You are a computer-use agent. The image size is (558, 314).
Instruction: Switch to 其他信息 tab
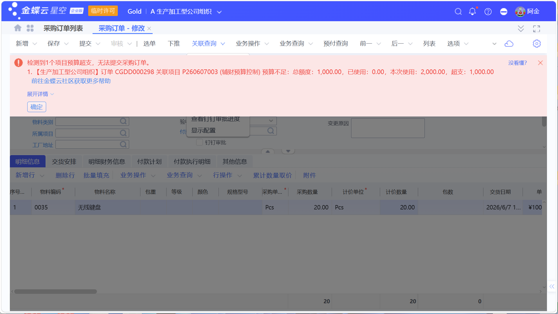(234, 162)
